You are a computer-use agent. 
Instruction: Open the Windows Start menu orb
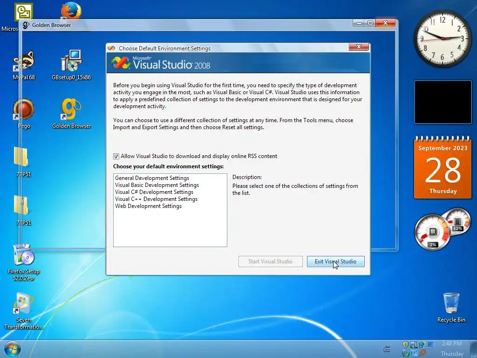13,349
